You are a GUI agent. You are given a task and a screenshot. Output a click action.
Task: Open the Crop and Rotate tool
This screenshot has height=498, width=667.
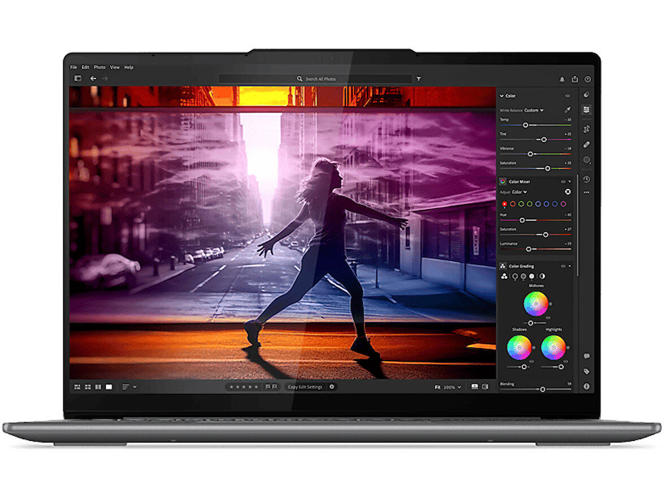(x=587, y=129)
